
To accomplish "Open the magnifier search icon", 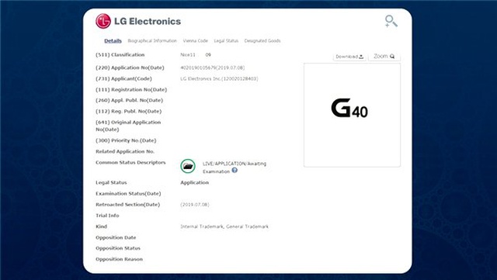I will point(391,21).
